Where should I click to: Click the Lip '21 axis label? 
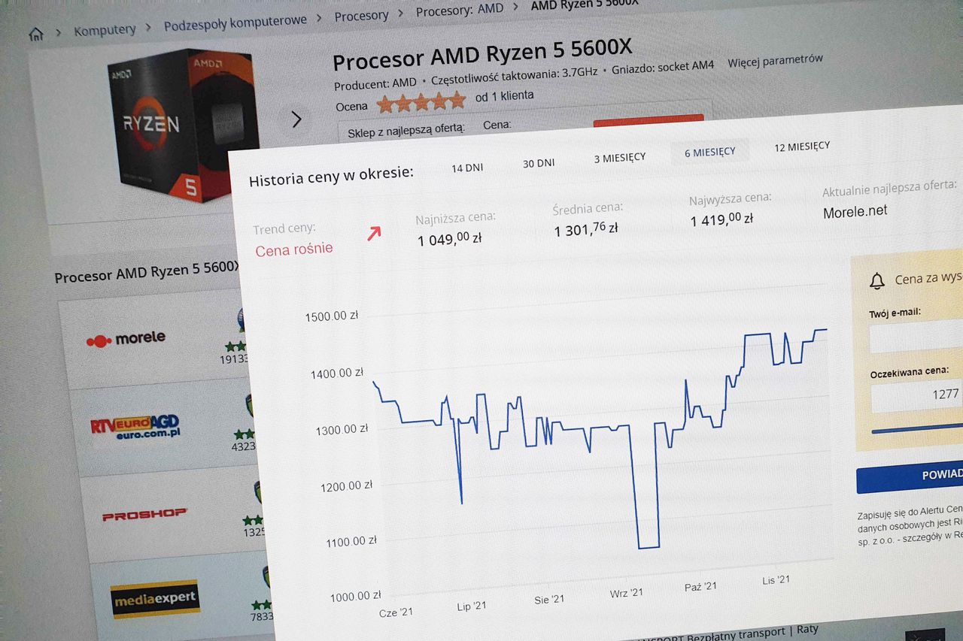pos(471,606)
